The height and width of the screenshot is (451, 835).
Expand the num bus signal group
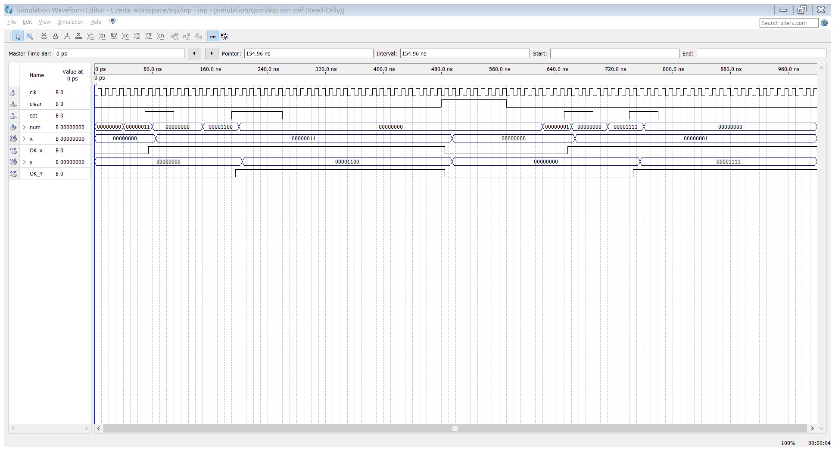25,127
